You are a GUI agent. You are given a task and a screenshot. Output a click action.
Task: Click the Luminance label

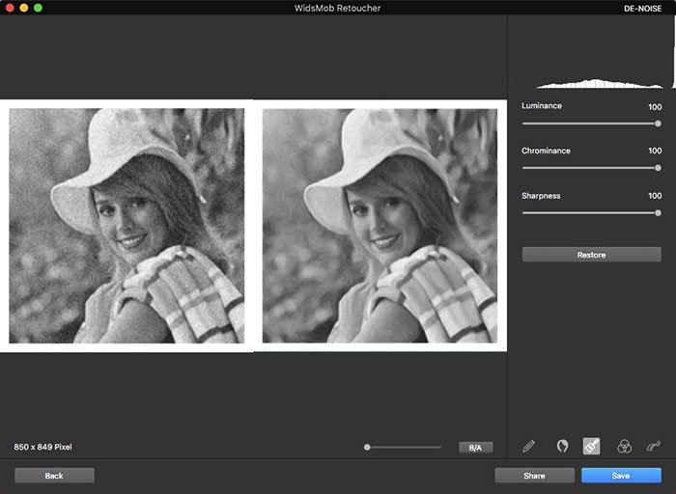[542, 106]
